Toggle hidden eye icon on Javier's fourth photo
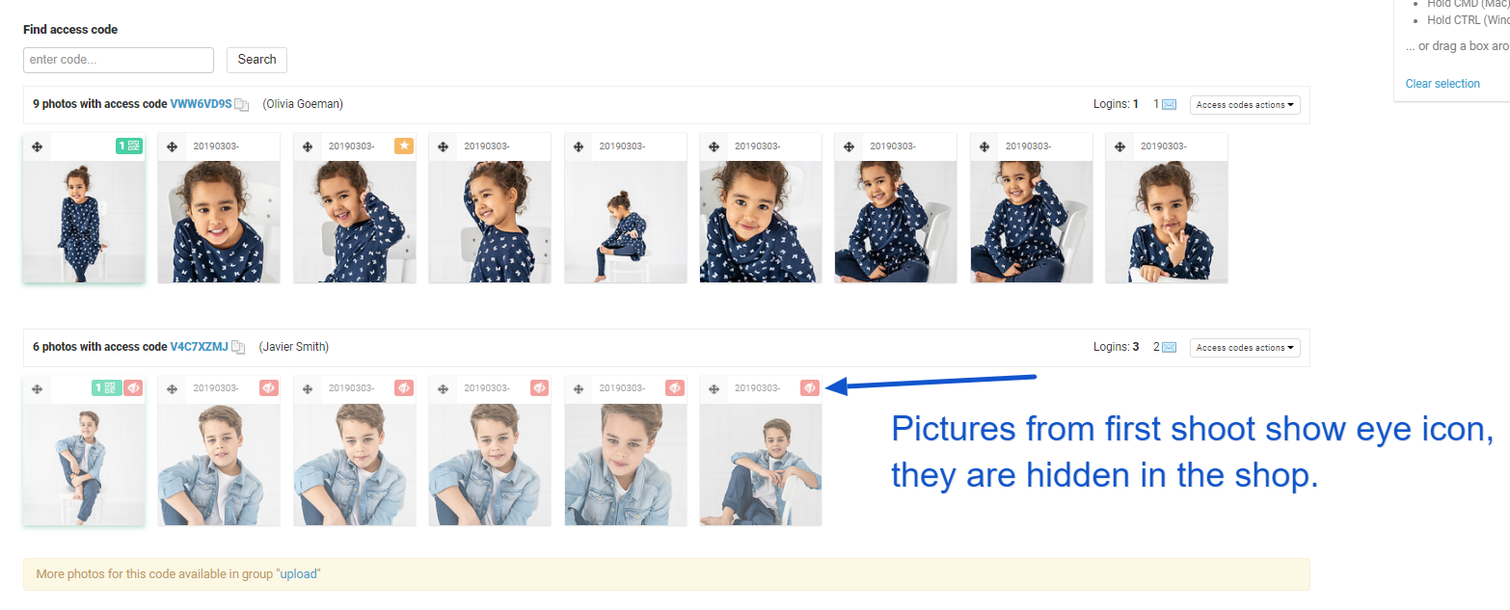 pos(540,387)
